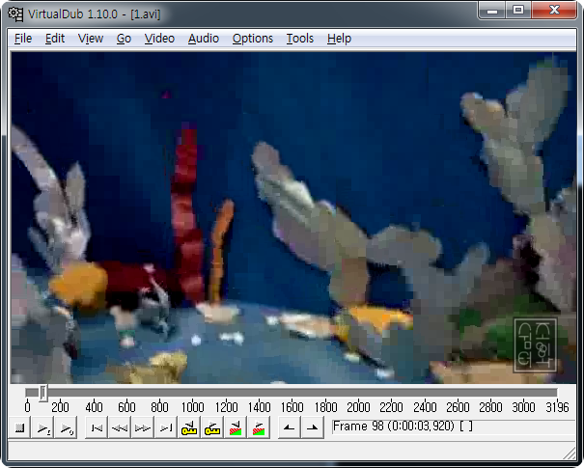Viewport: 584px width, 468px height.
Task: Go to the next keyframe
Action: [x=212, y=427]
